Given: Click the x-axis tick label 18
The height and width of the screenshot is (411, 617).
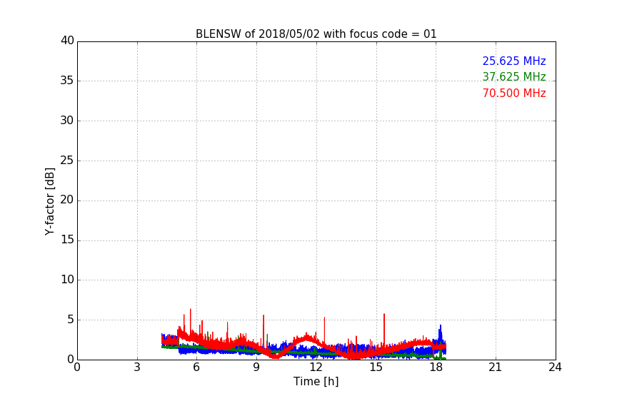Looking at the screenshot, I should pyautogui.click(x=436, y=367).
